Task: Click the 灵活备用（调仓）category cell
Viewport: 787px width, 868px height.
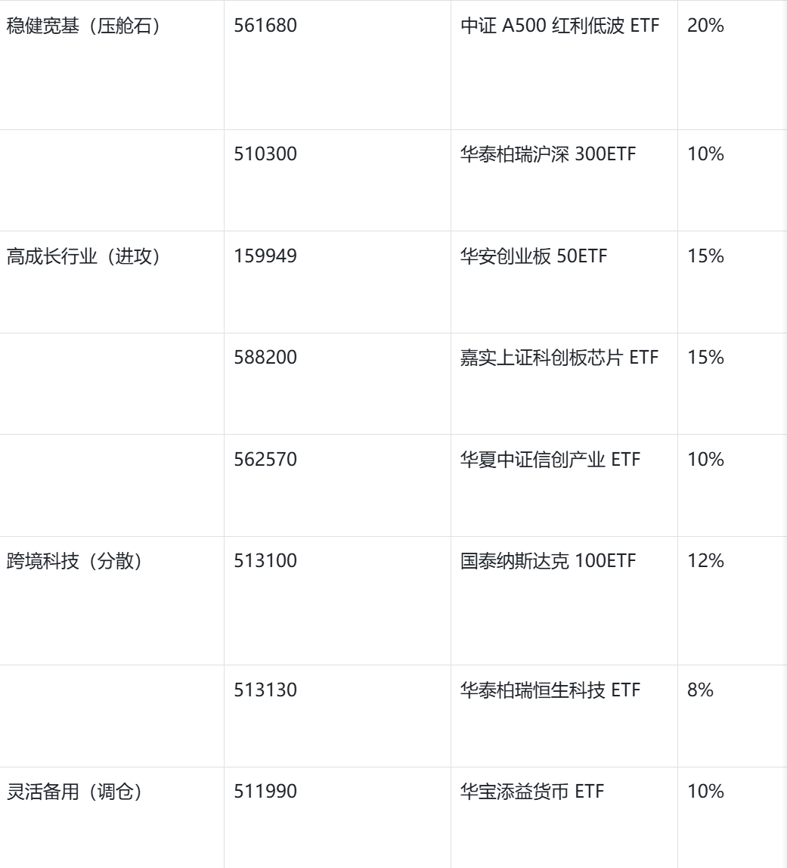Action: (74, 792)
